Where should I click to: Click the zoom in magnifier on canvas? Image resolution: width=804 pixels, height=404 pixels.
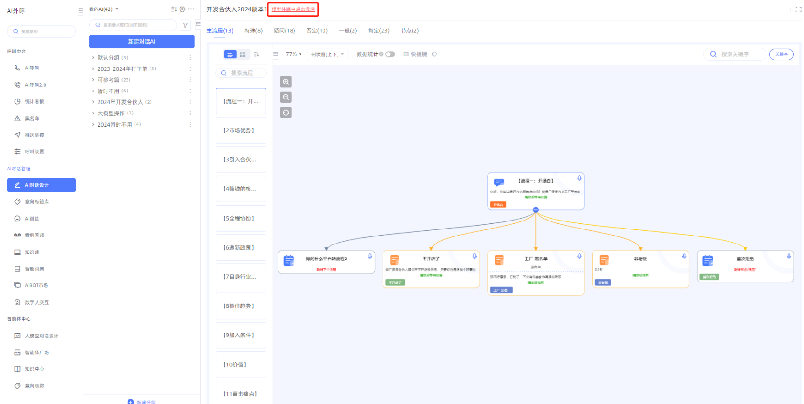[x=286, y=82]
